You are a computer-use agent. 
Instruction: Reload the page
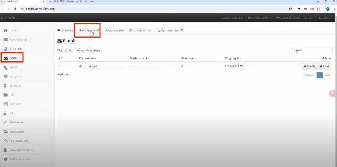point(15,9)
